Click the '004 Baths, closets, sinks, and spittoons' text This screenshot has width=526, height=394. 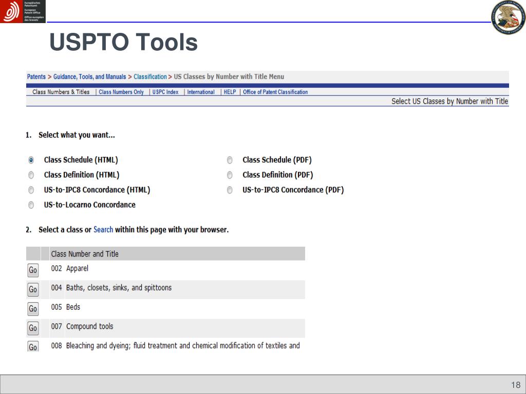pyautogui.click(x=111, y=288)
